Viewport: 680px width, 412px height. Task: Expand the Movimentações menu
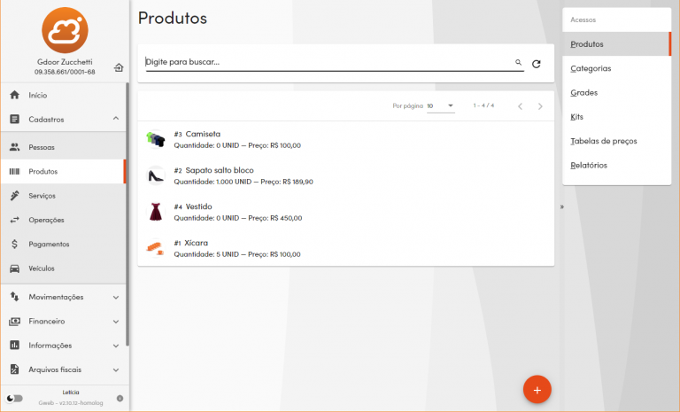[115, 297]
